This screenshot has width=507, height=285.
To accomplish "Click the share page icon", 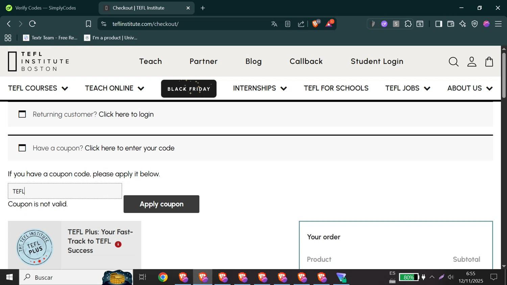I will [x=301, y=24].
